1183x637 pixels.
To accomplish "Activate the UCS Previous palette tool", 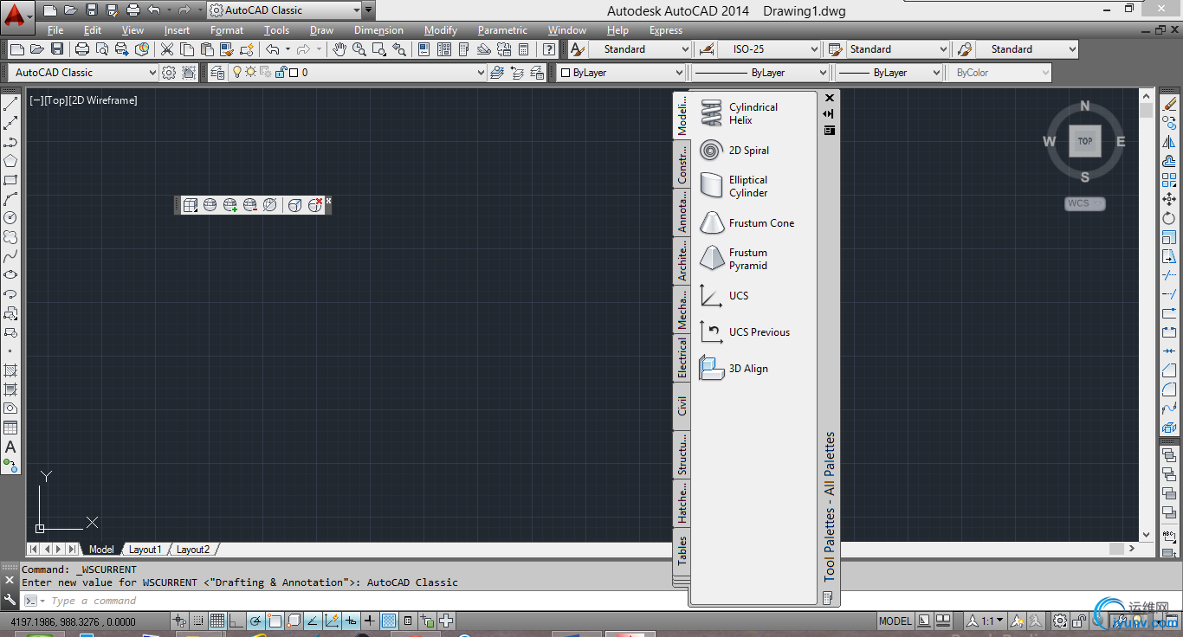I will point(745,332).
